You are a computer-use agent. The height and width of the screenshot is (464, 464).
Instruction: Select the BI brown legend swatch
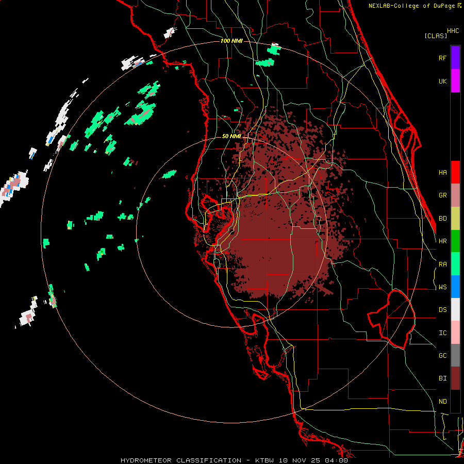455,378
